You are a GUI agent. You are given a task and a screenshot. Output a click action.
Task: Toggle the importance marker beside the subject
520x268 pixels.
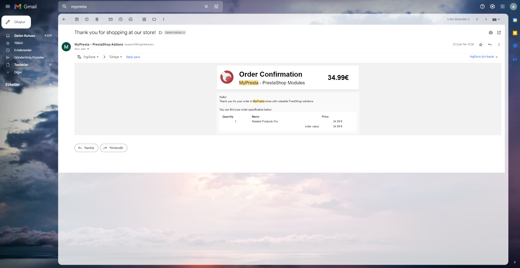(x=160, y=33)
